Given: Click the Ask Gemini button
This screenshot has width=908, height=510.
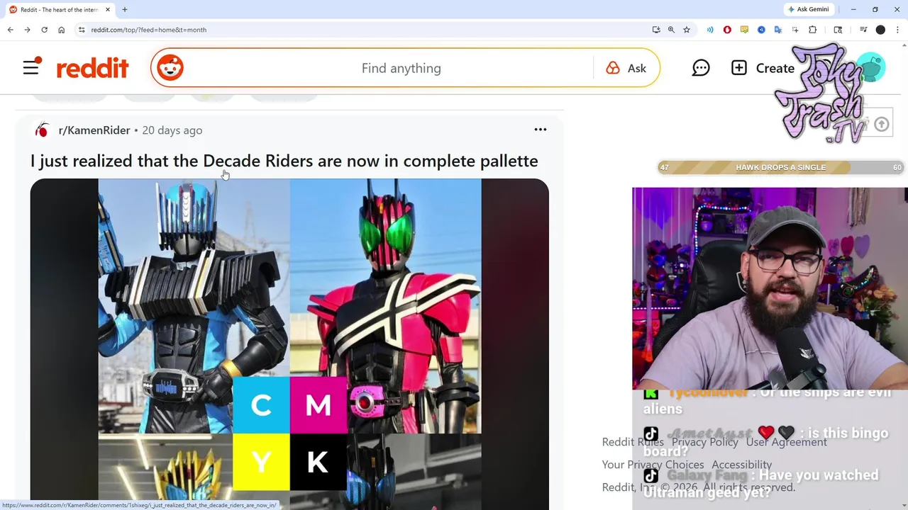Looking at the screenshot, I should coord(808,9).
